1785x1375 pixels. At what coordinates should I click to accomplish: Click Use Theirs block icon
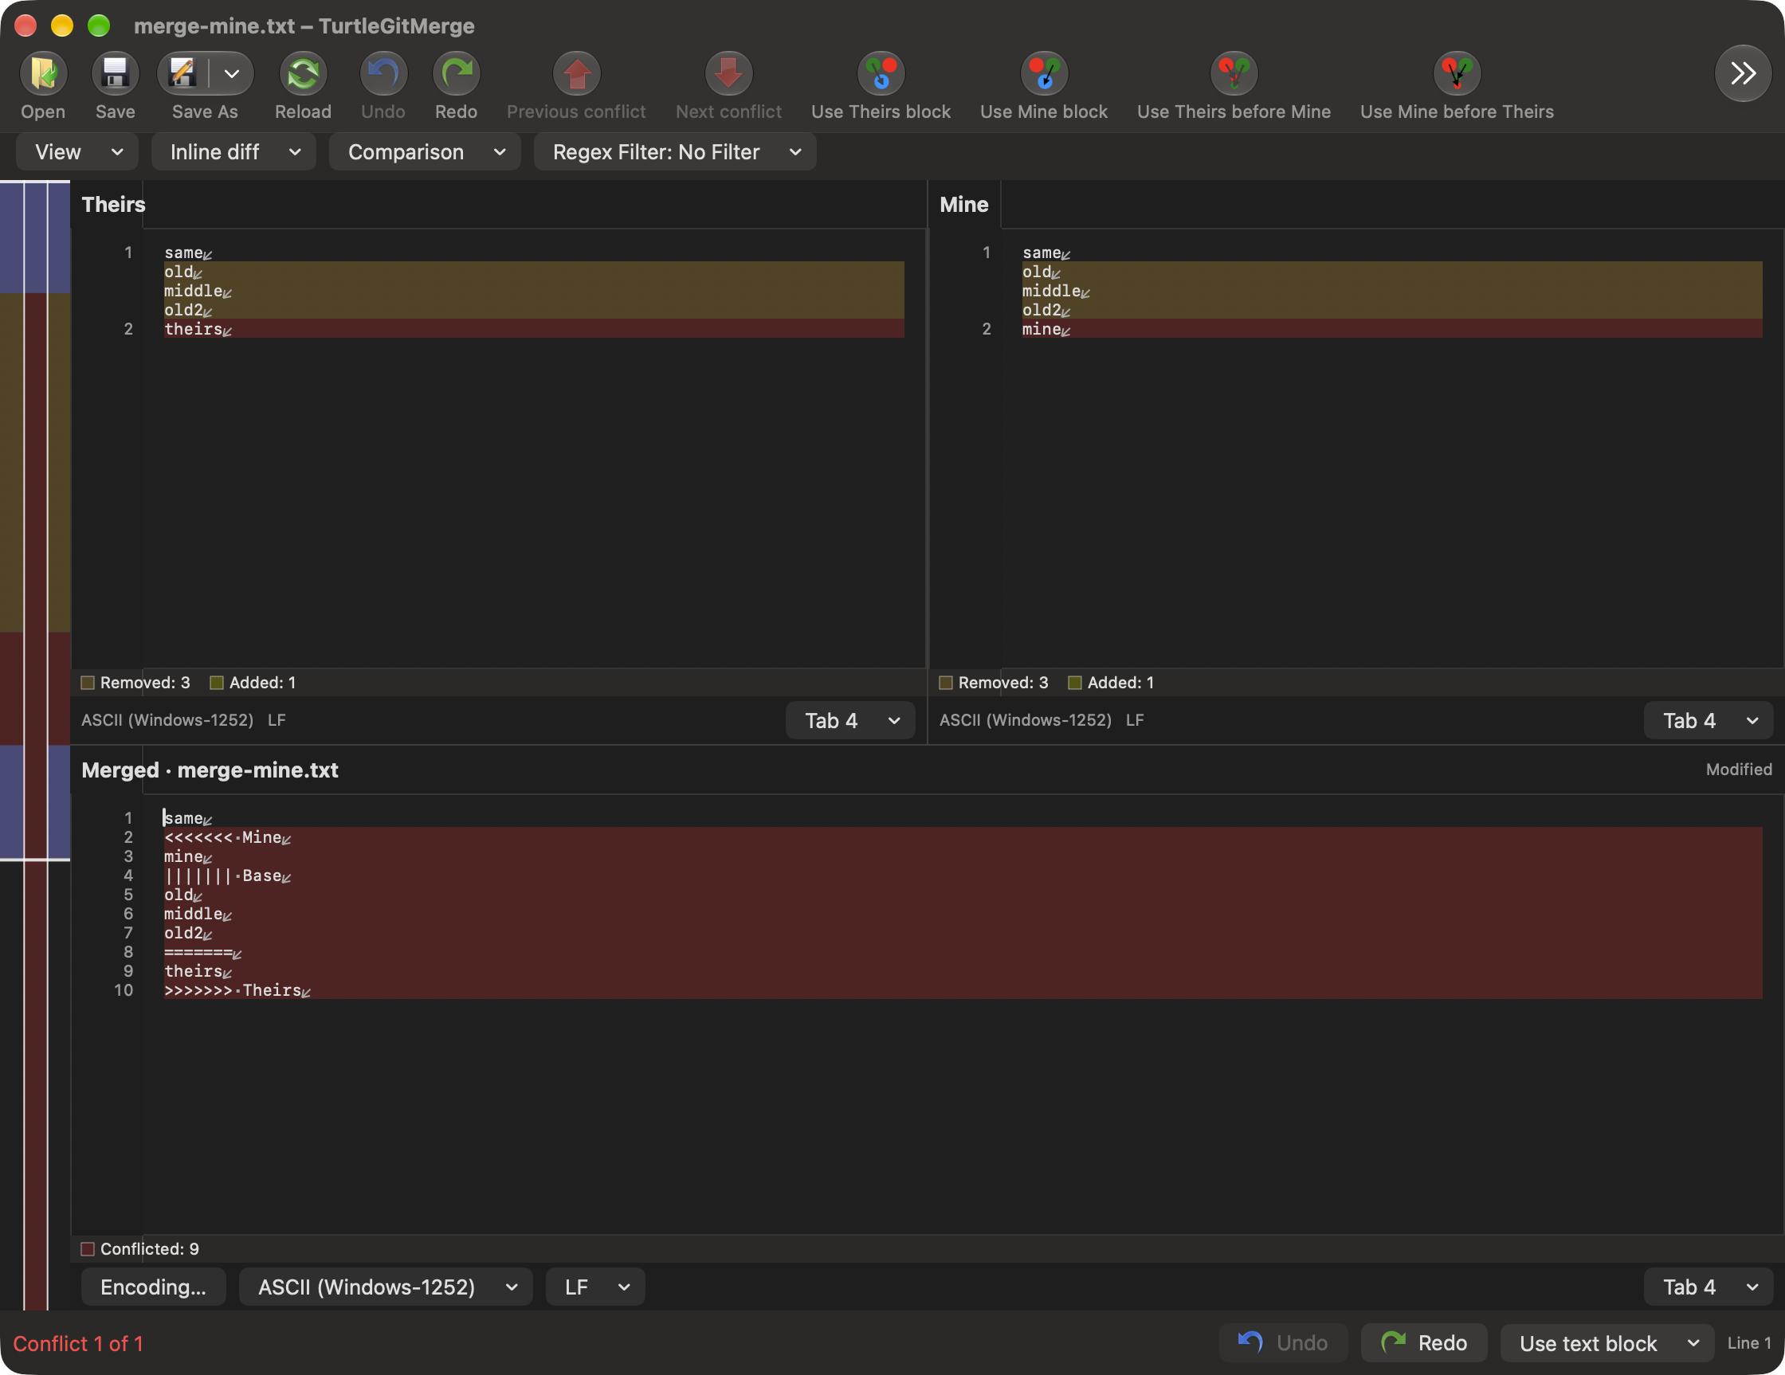881,73
